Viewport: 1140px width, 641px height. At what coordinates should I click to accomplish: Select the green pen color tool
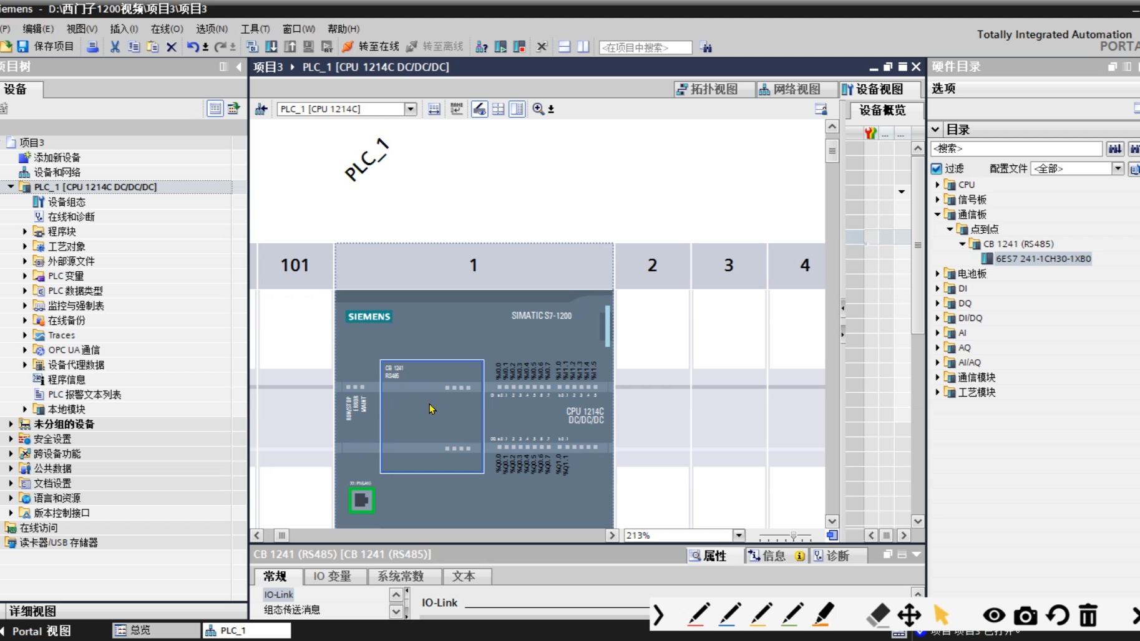[792, 615]
